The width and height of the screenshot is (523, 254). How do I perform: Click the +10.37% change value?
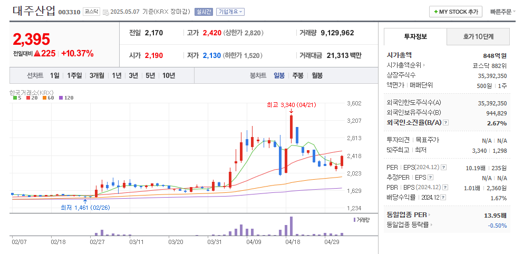(x=78, y=53)
